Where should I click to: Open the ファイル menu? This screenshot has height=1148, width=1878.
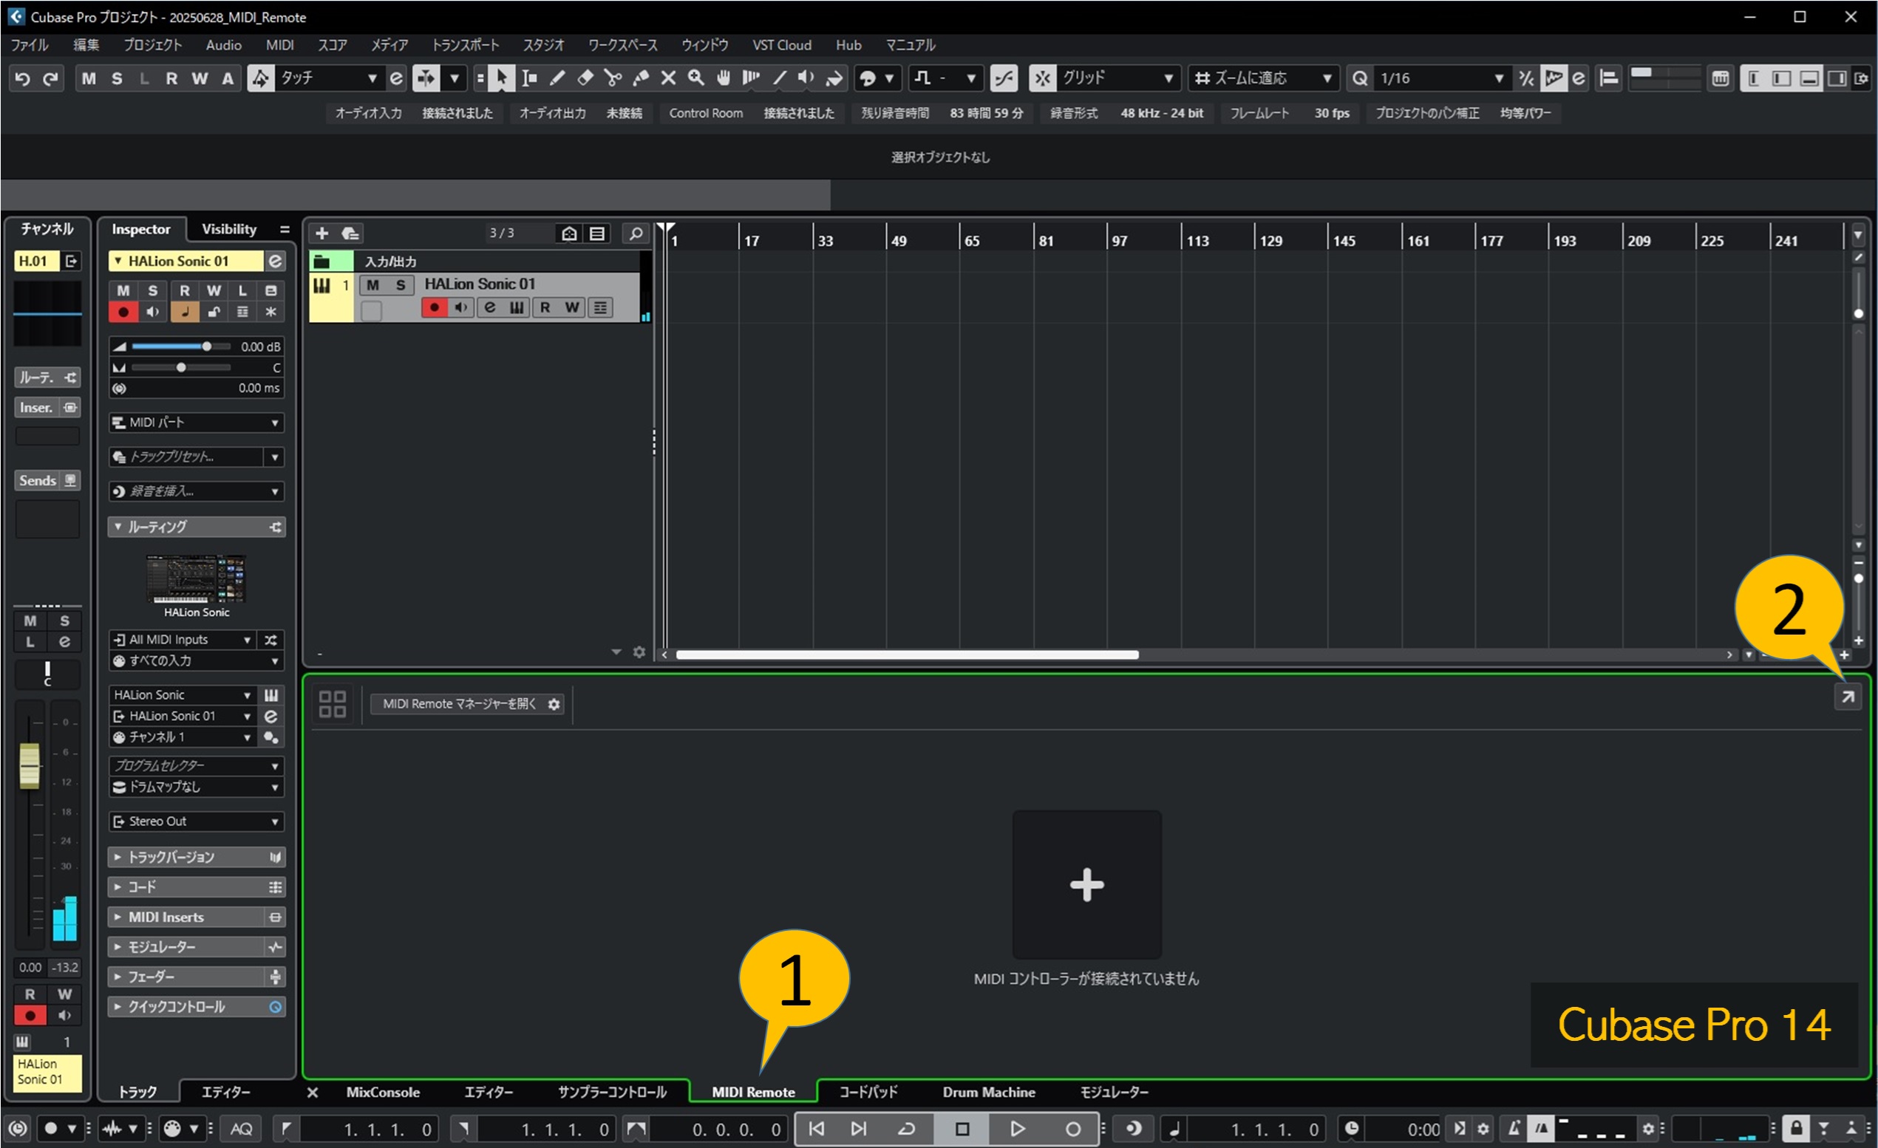point(30,45)
